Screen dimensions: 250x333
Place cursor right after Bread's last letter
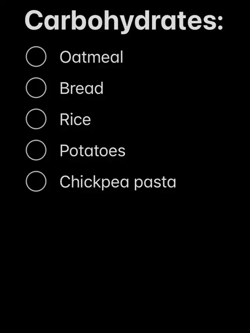pos(104,89)
